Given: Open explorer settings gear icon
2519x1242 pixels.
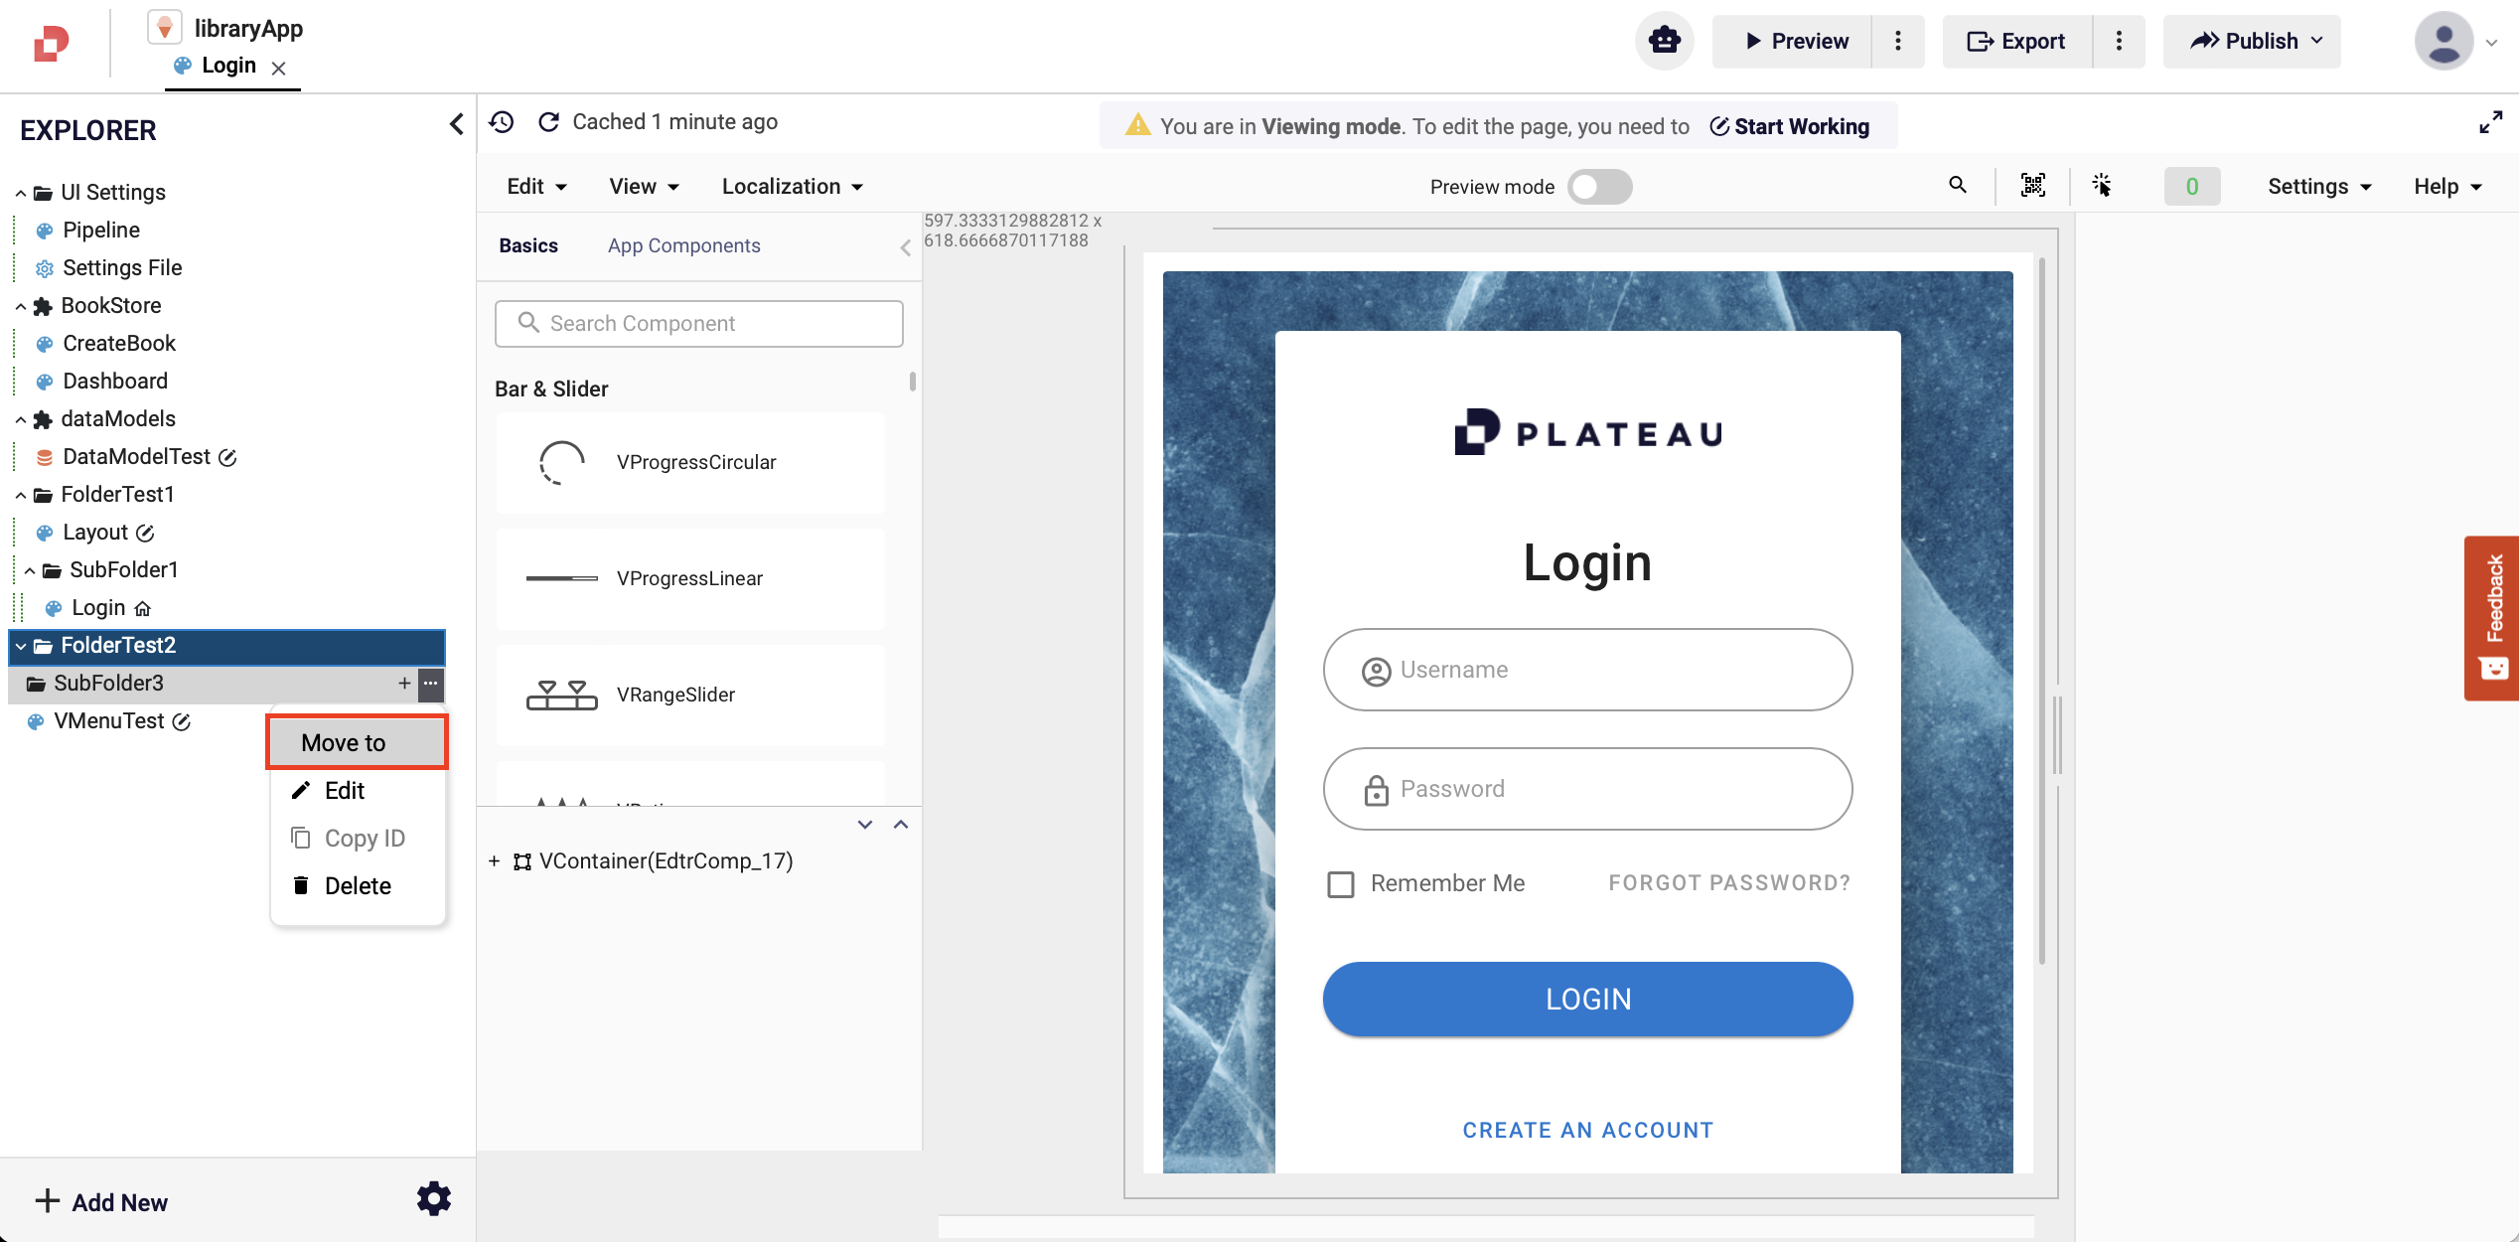Looking at the screenshot, I should (433, 1199).
